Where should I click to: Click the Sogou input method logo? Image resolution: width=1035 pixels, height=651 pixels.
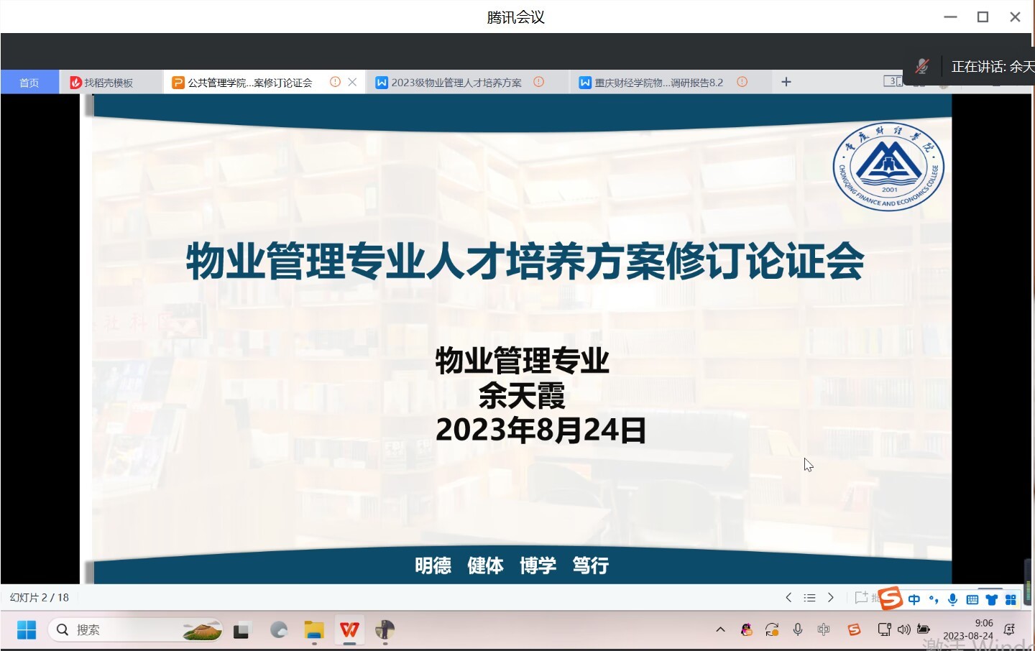[x=890, y=599]
